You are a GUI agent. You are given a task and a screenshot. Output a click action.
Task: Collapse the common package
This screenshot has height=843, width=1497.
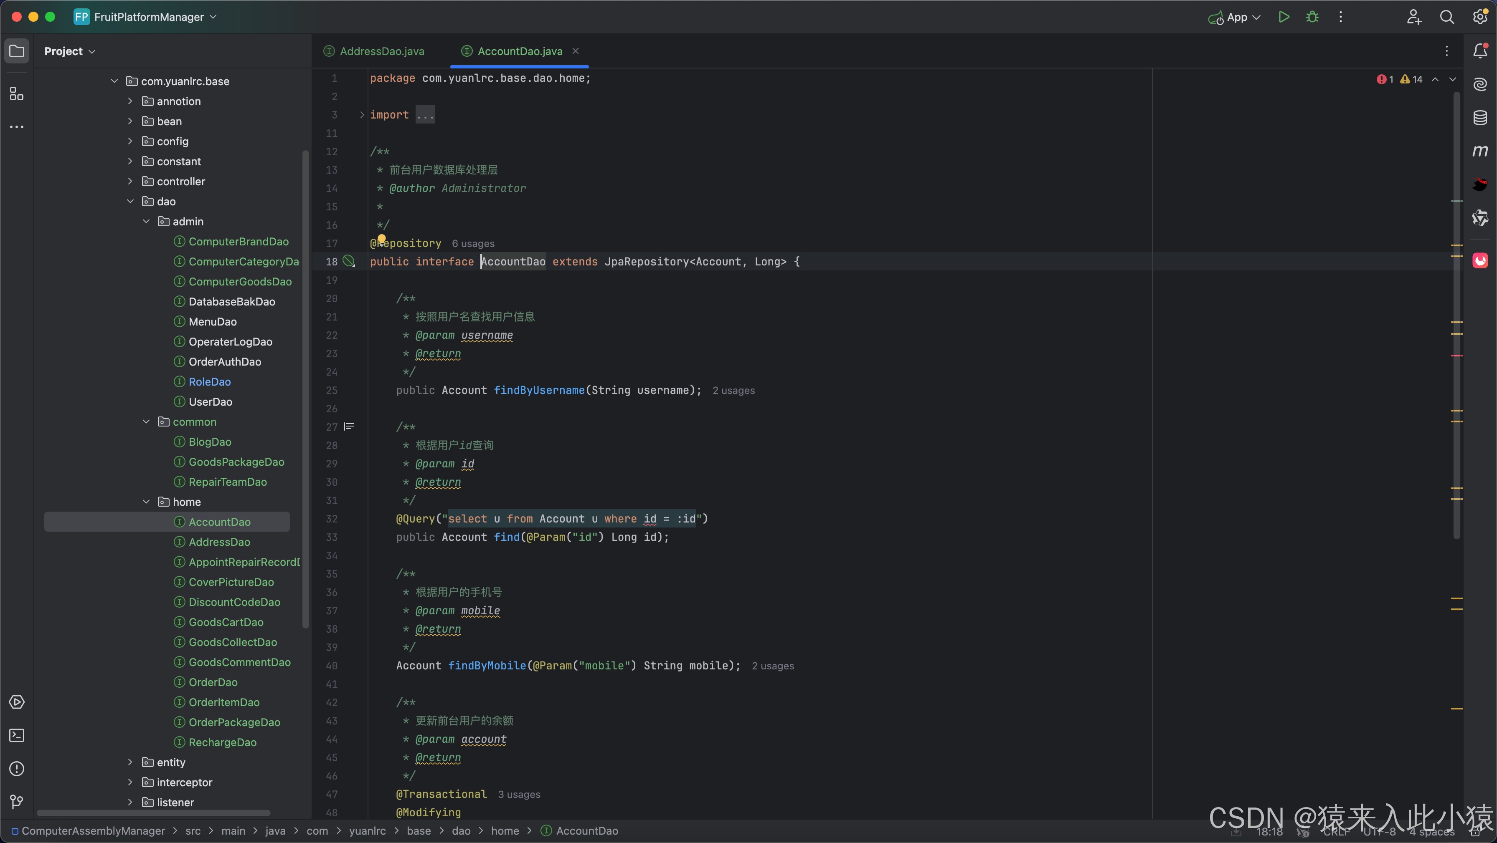click(x=146, y=421)
